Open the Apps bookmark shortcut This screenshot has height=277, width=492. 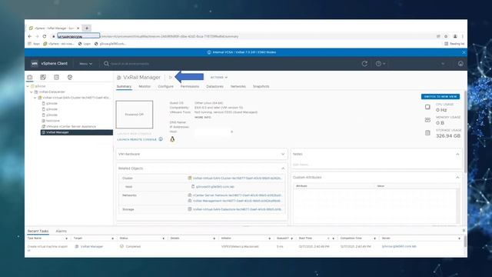pyautogui.click(x=34, y=44)
